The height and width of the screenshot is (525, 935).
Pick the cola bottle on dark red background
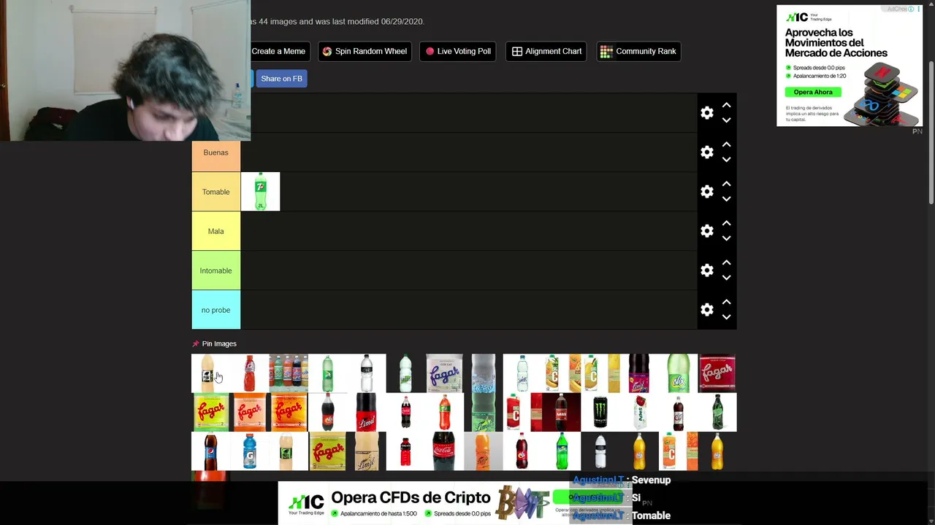tap(561, 412)
